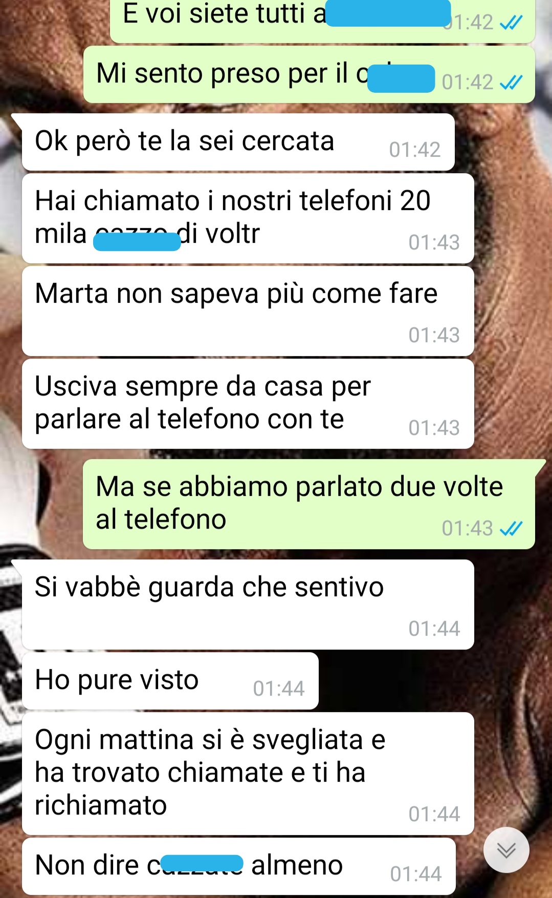Select sent message 'Ma se abbiamo parlato due volte'
The height and width of the screenshot is (898, 552).
(x=309, y=504)
